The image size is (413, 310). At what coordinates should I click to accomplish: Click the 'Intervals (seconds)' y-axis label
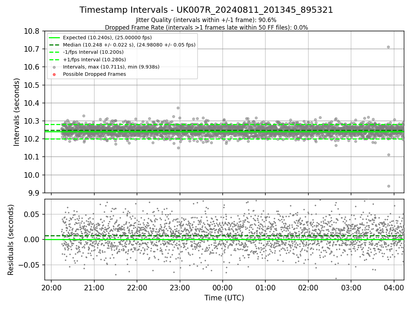[x=17, y=112]
